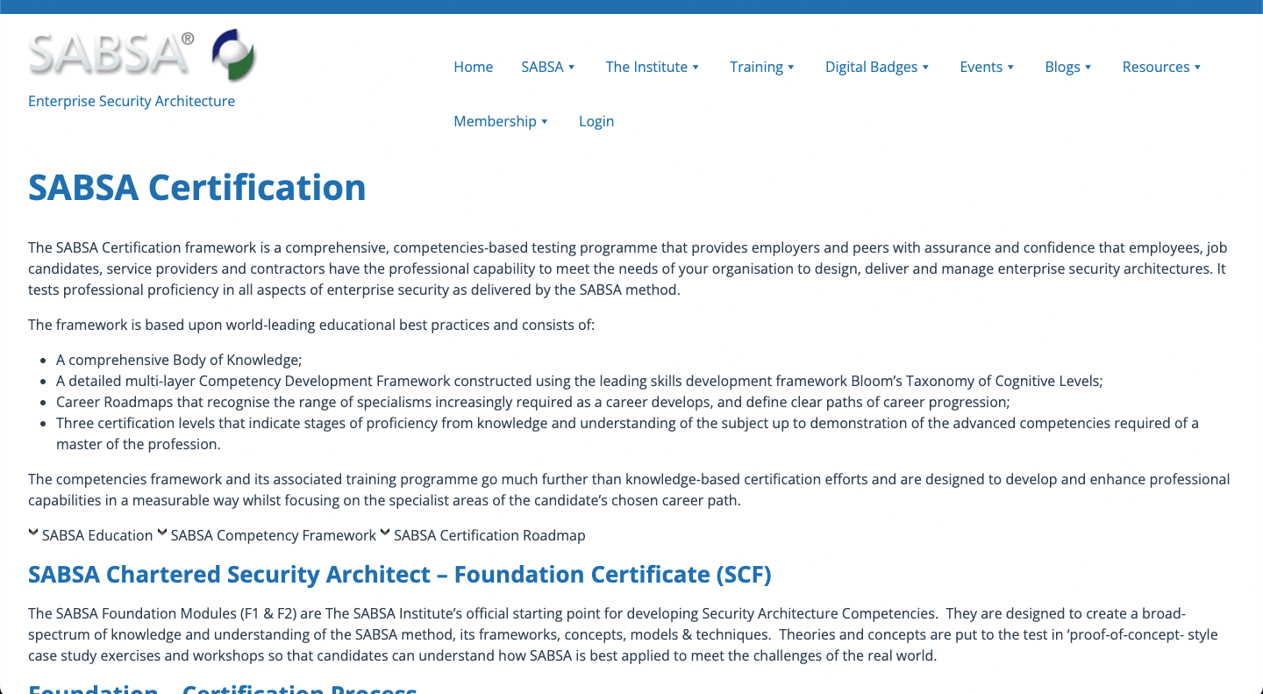Expand SABSA Certification Roadmap section
This screenshot has height=694, width=1263.
482,535
